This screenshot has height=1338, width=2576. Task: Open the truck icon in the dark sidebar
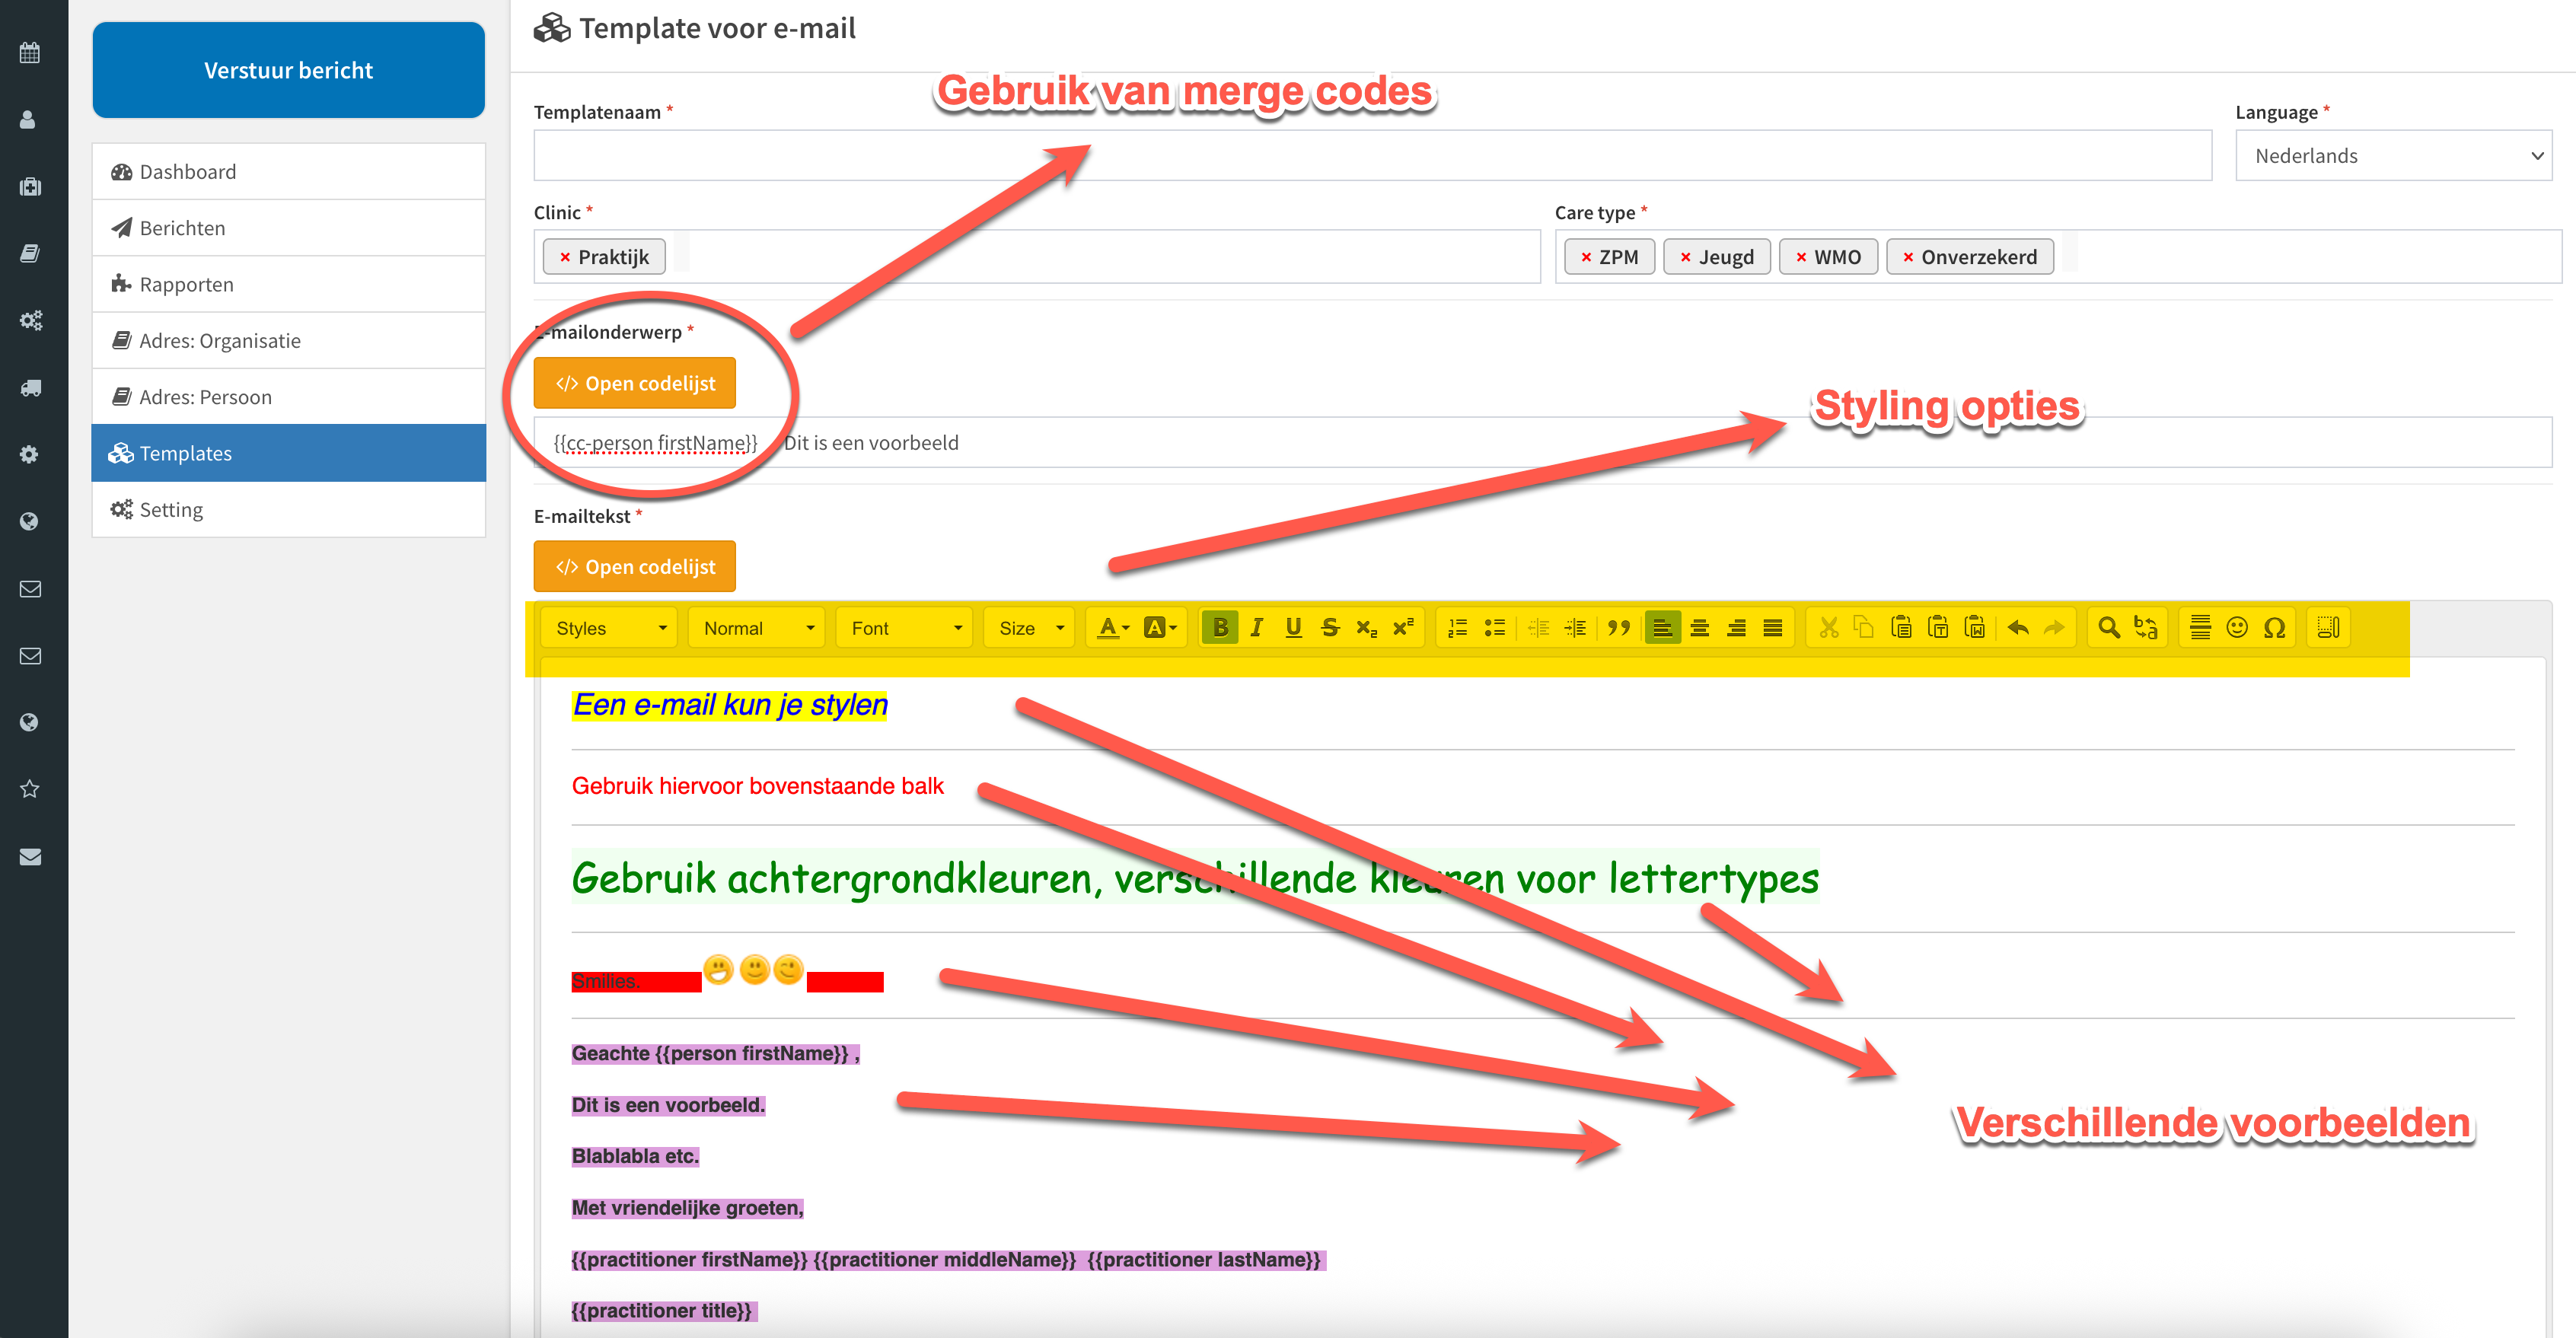tap(30, 388)
